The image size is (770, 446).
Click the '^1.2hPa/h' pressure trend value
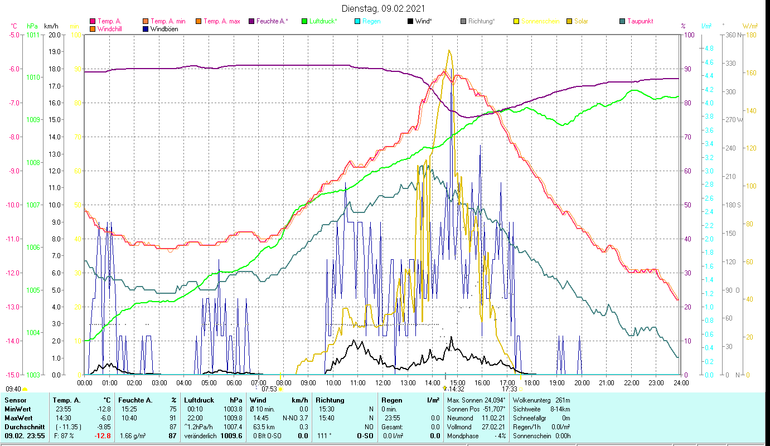point(198,427)
